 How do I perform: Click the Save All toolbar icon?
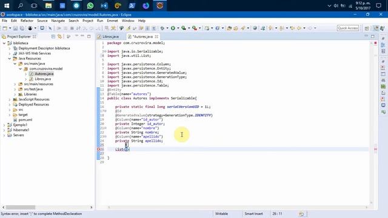coord(22,28)
